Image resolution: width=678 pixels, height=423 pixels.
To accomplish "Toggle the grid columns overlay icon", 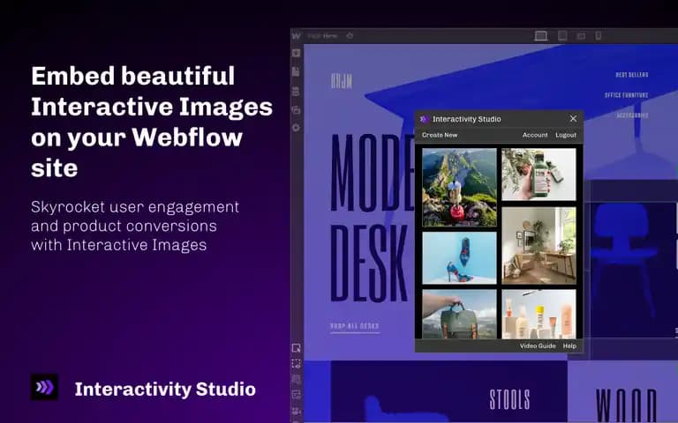I will coord(297,380).
